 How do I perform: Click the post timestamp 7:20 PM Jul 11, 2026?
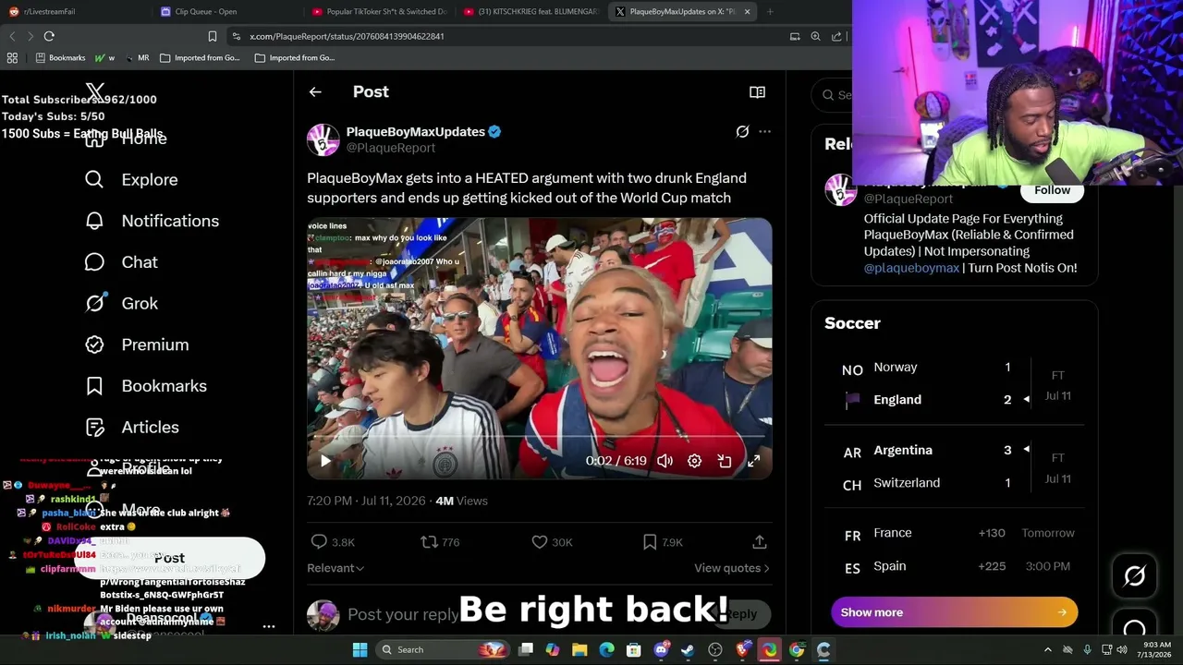[x=366, y=501]
